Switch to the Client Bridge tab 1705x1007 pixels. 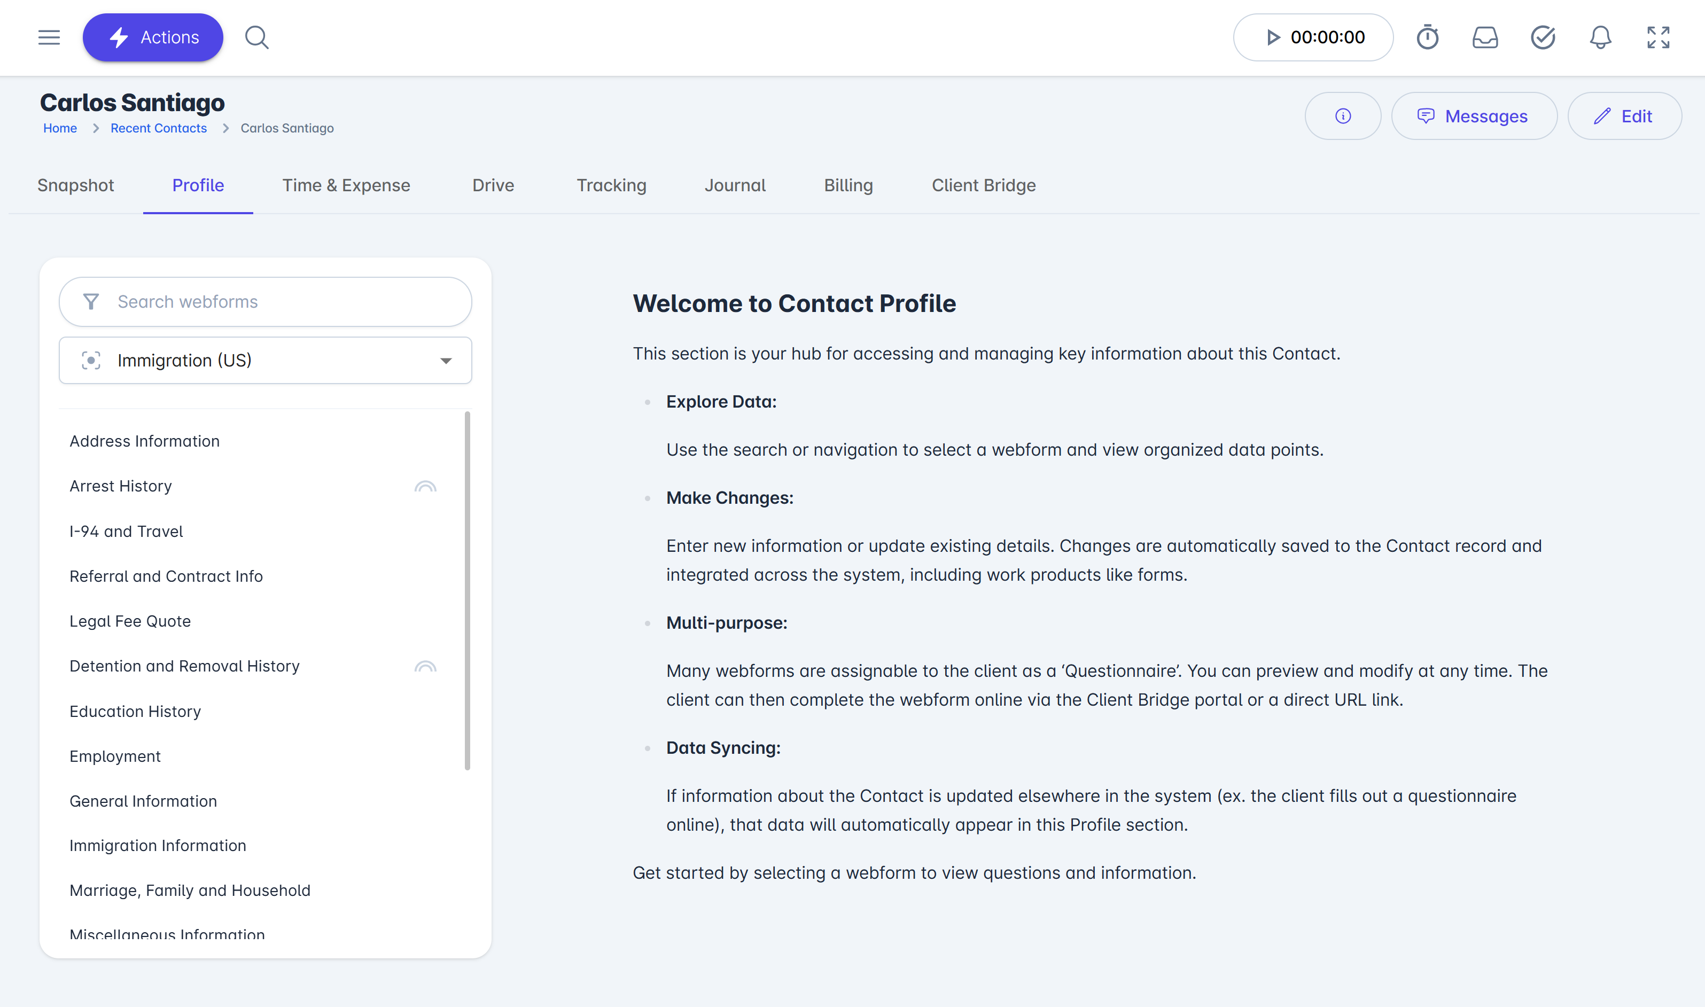tap(983, 185)
